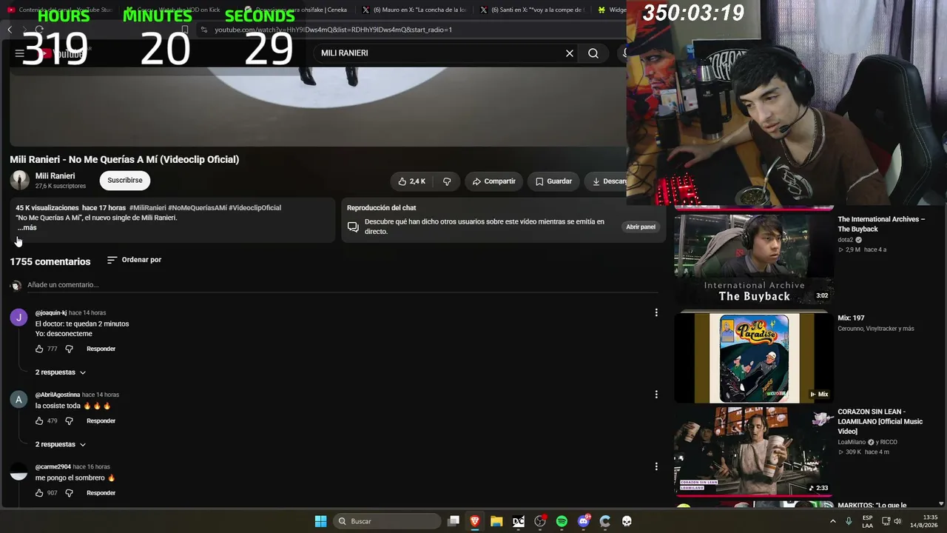Dislike the AbrilAgostinna comment

(69, 420)
